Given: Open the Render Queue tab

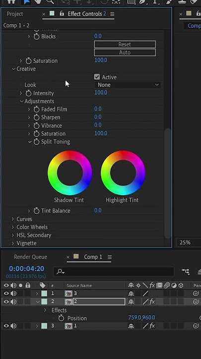Looking at the screenshot, I should pyautogui.click(x=31, y=257).
